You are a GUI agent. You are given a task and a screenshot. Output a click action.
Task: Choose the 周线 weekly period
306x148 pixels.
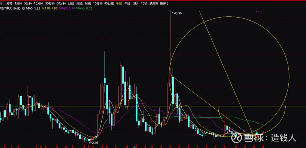[x=80, y=3]
